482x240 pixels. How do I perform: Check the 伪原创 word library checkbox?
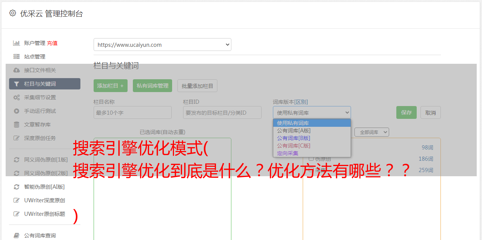click(311, 158)
